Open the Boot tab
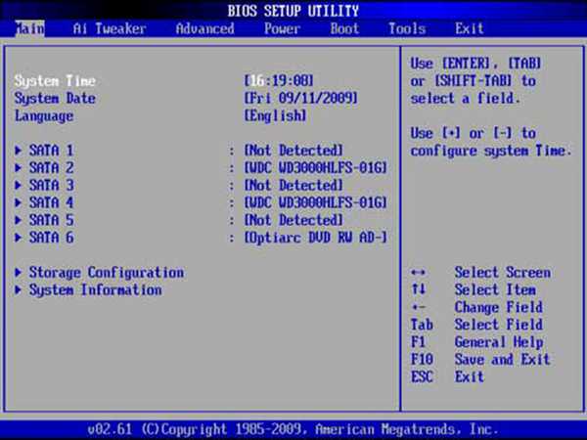The width and height of the screenshot is (587, 440). point(344,28)
